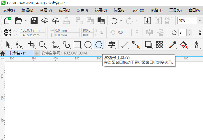This screenshot has width=203, height=140.
Task: Click the cloud upload icon
Action: [56, 21]
